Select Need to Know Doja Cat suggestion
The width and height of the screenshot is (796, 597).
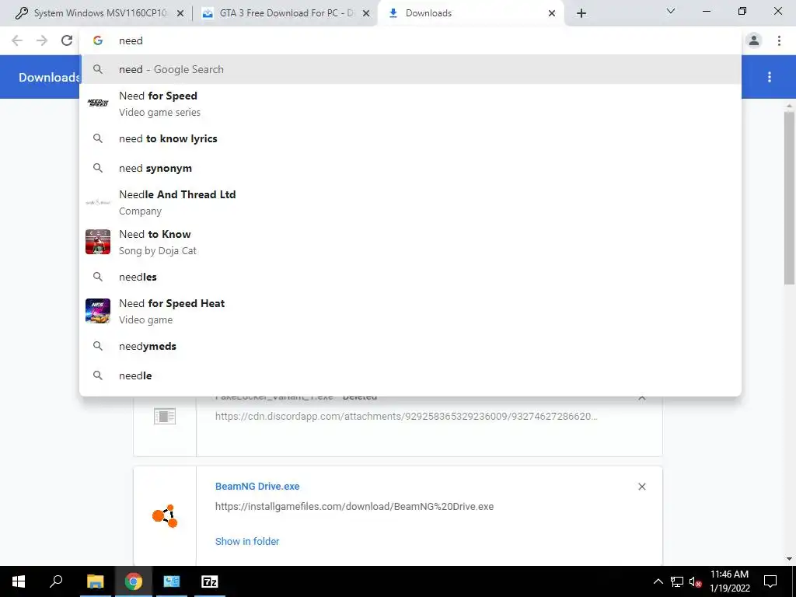pyautogui.click(x=410, y=243)
